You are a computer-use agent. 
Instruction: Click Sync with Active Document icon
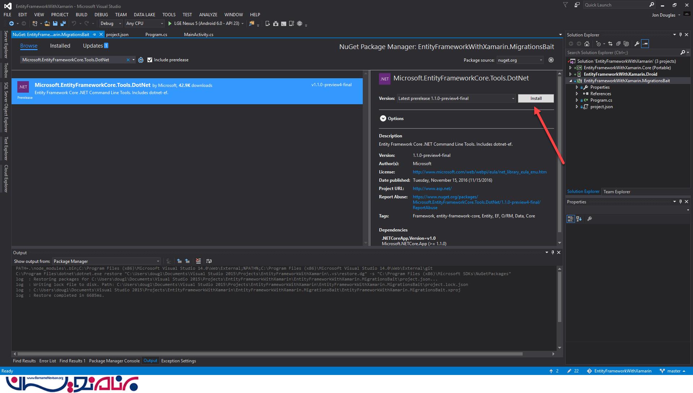[x=610, y=44]
